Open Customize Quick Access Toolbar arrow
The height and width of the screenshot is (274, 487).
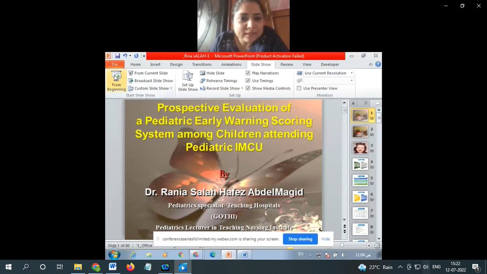pyautogui.click(x=144, y=56)
